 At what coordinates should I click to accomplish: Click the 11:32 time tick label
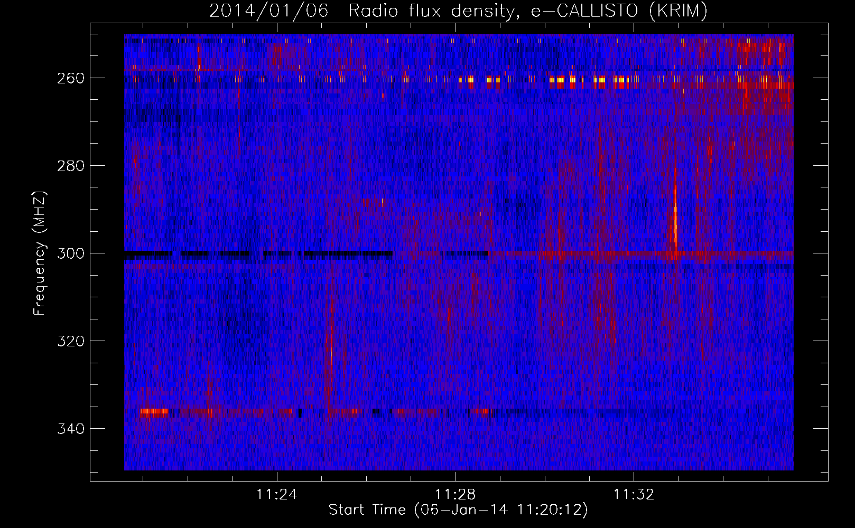pyautogui.click(x=634, y=495)
